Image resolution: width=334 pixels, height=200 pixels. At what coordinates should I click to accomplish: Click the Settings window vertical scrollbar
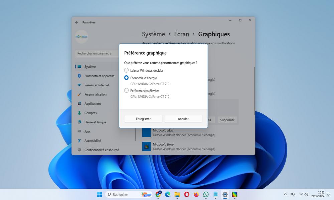point(254,90)
